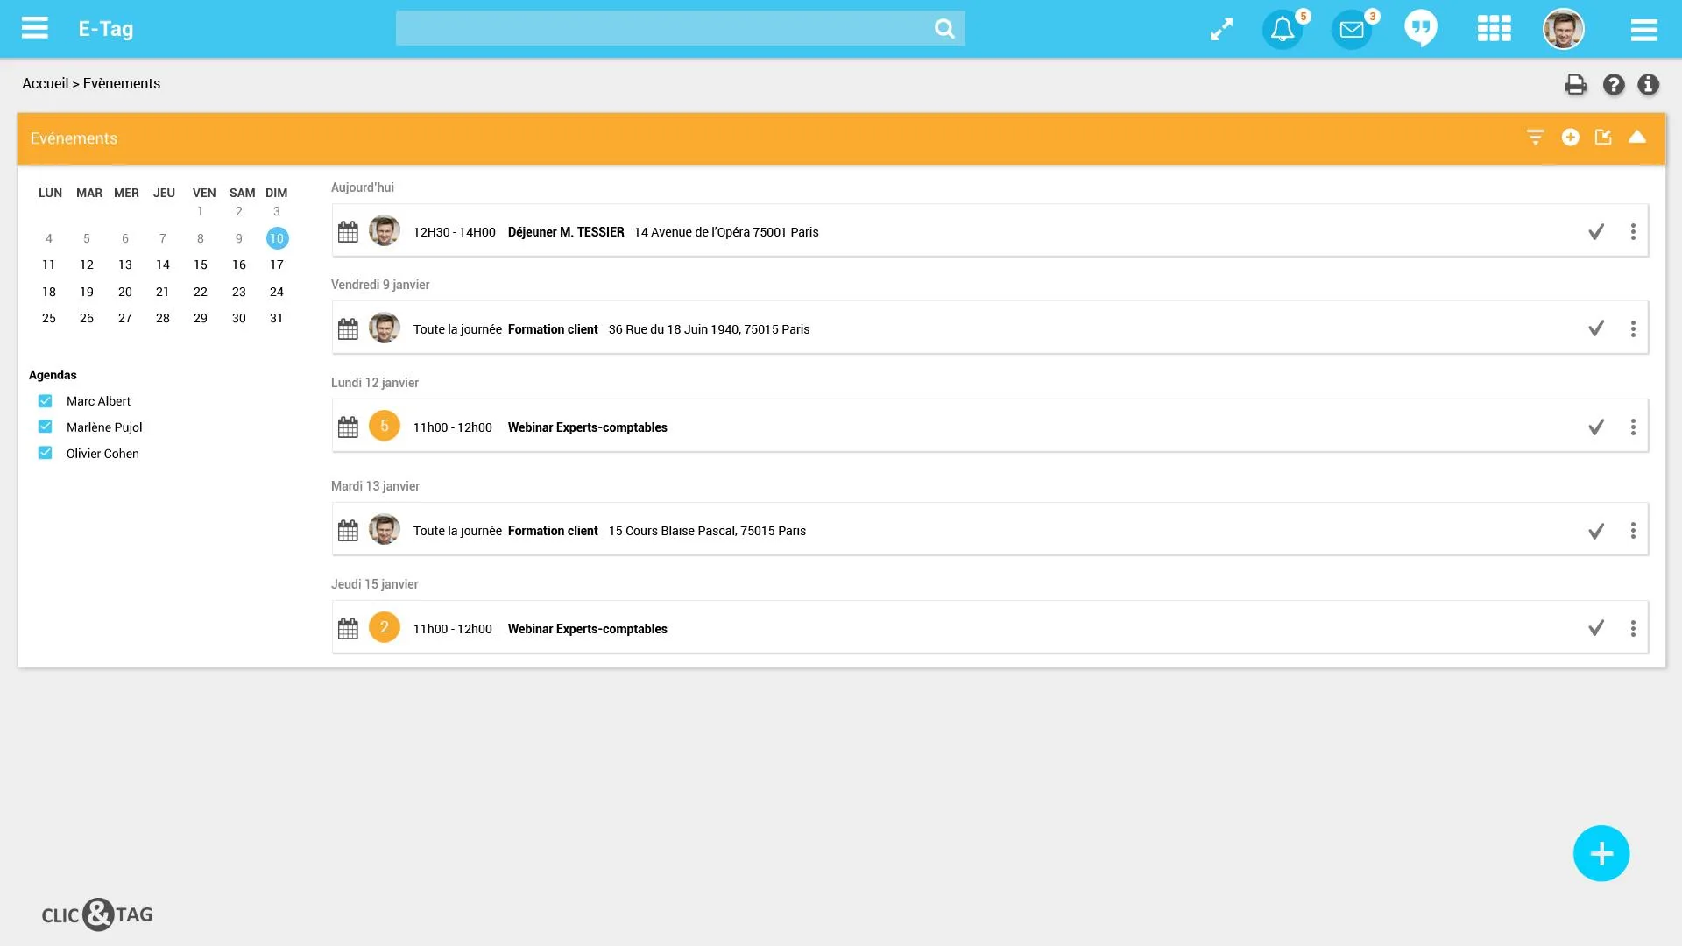
Task: Select day 15 in the calendar
Action: pos(201,265)
